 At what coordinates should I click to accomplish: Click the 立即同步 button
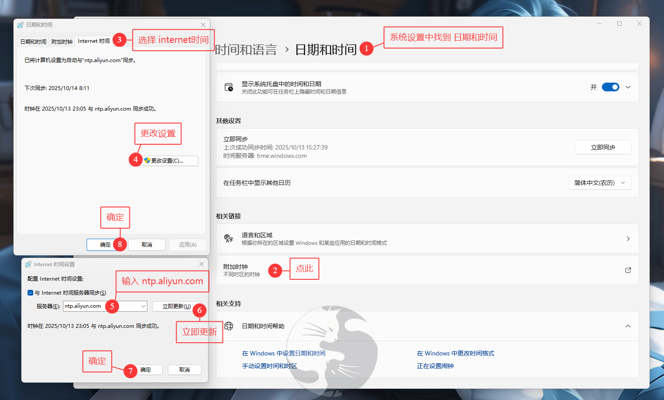point(603,147)
